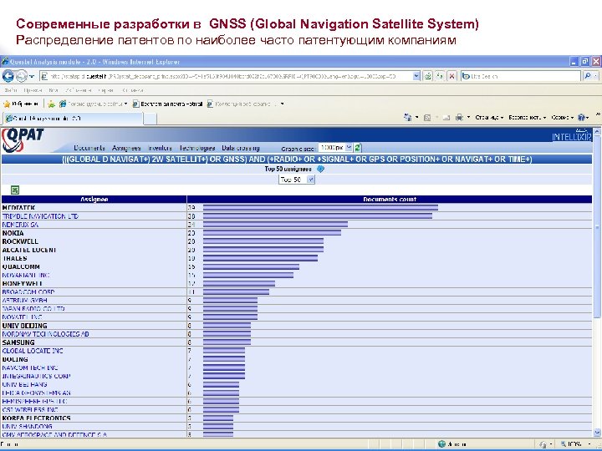Expand the Print options dropdown arrow
This screenshot has width=602, height=451.
(x=468, y=118)
